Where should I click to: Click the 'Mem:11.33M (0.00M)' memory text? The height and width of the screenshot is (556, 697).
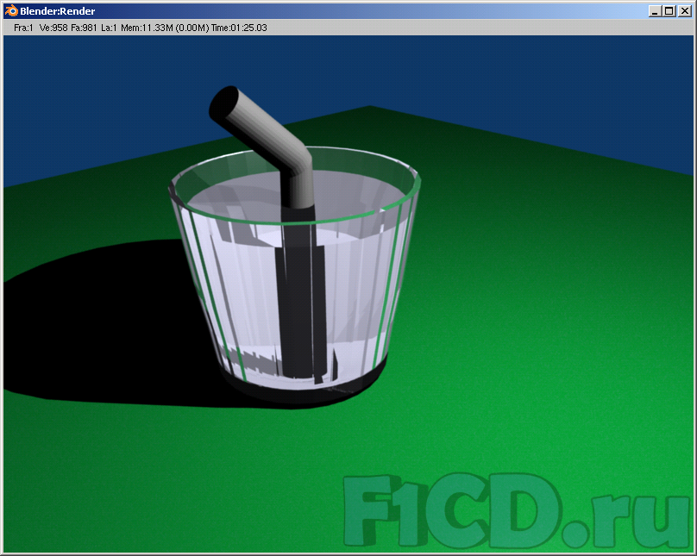point(165,28)
